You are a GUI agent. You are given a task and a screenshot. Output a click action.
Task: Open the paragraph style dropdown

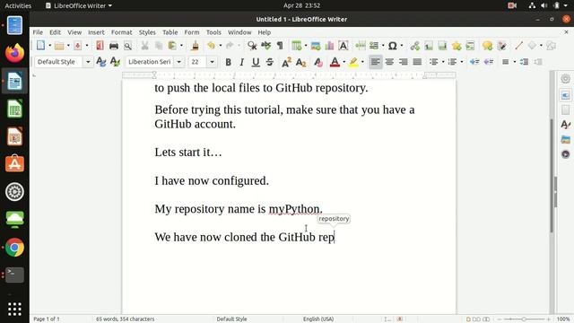click(88, 62)
